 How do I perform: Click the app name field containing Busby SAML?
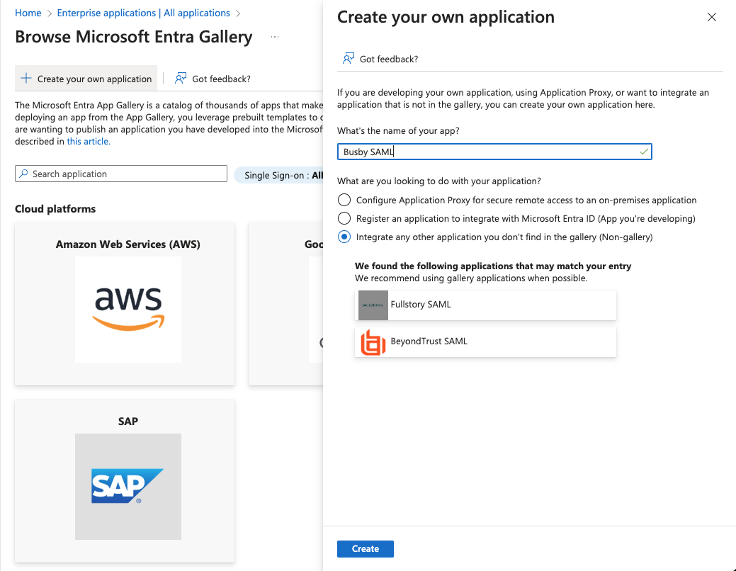(x=494, y=152)
